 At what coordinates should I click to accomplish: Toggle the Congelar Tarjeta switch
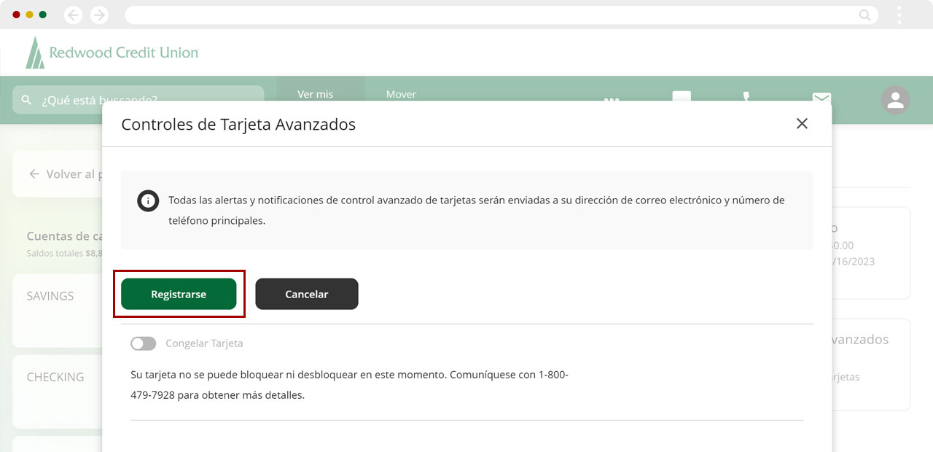tap(144, 343)
